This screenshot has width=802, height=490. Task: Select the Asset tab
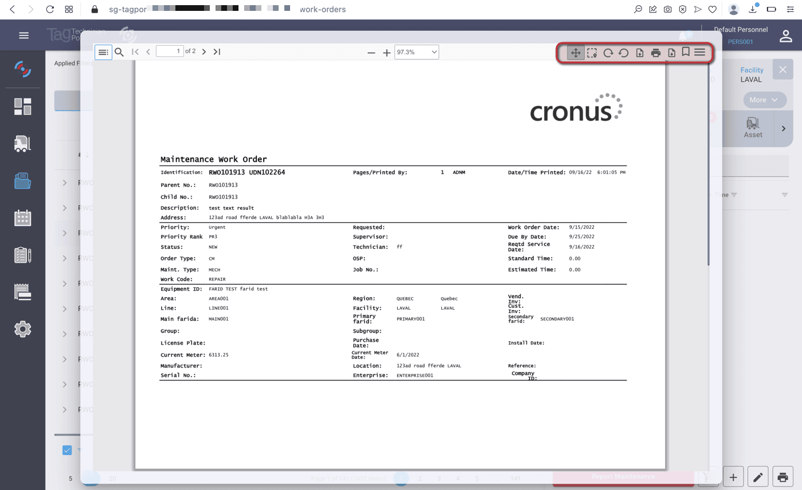[x=753, y=128]
